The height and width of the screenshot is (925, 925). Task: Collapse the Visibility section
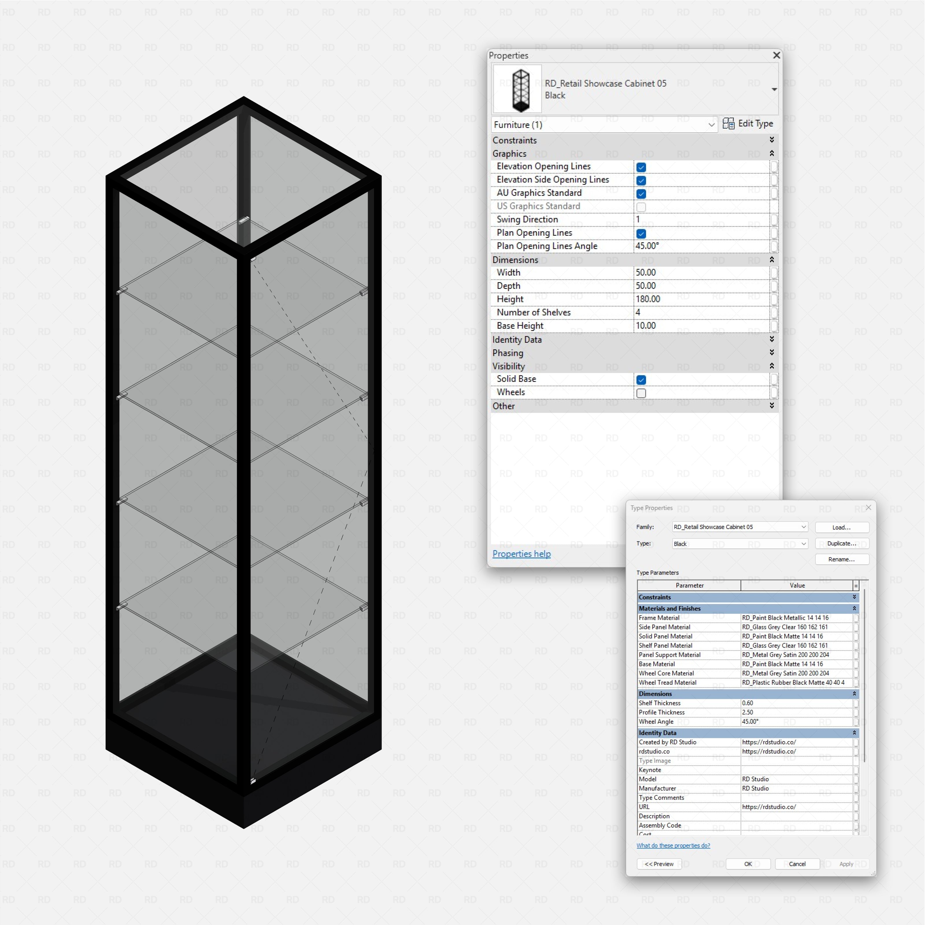point(772,366)
